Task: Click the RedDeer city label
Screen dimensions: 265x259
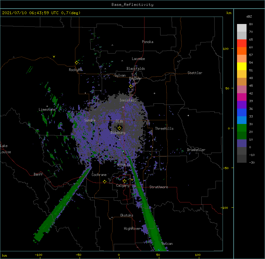Action: 135,78
